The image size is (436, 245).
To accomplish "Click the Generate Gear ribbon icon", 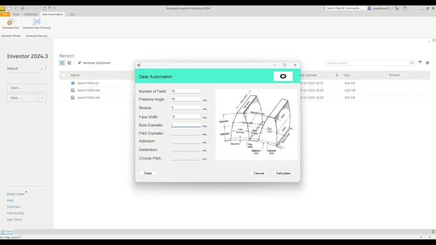I will [x=10, y=22].
